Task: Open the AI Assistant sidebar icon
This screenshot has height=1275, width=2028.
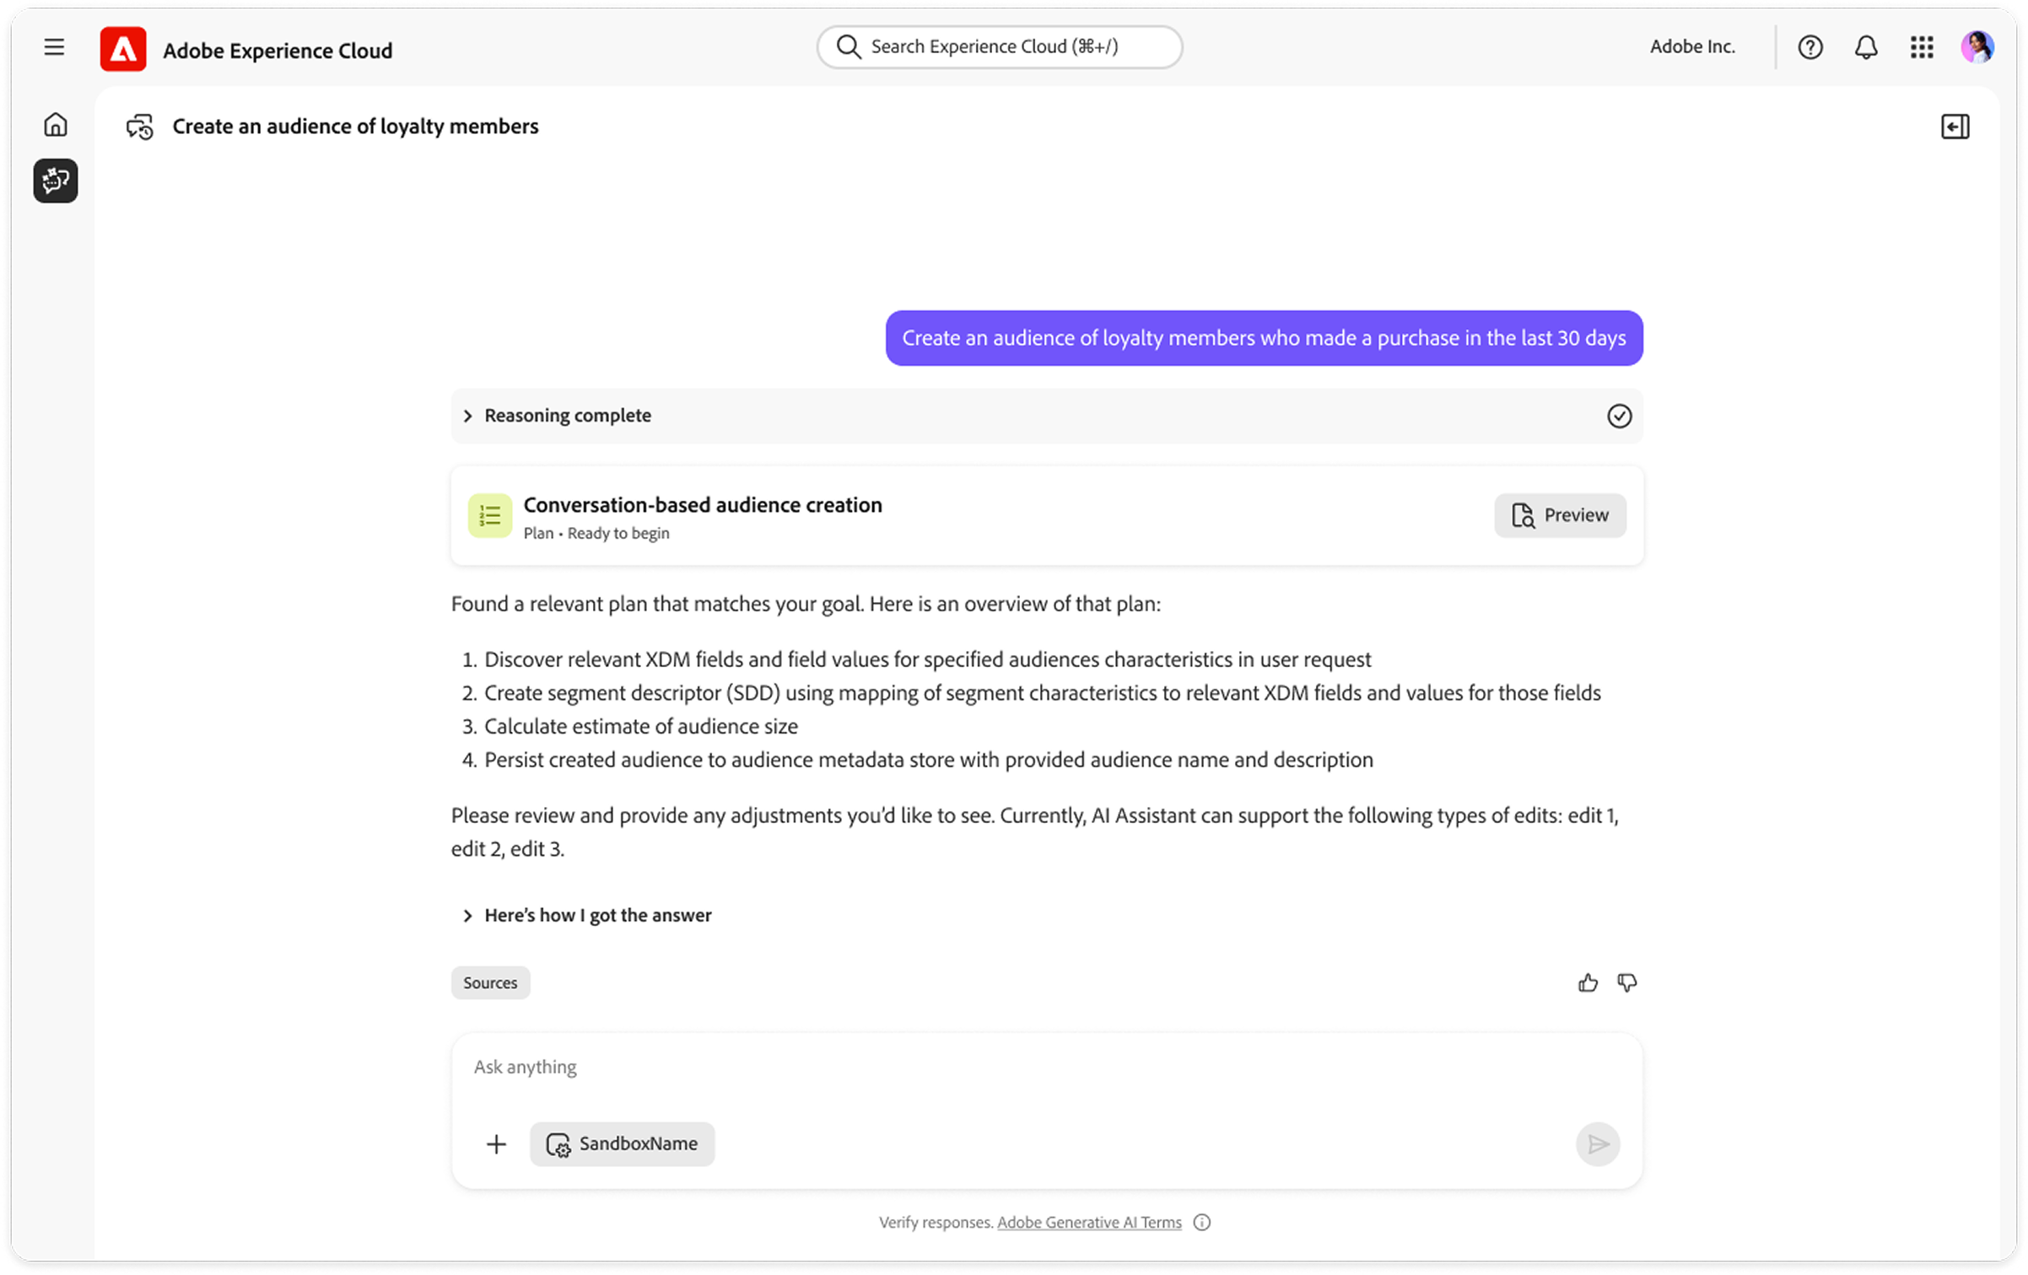Action: tap(56, 180)
